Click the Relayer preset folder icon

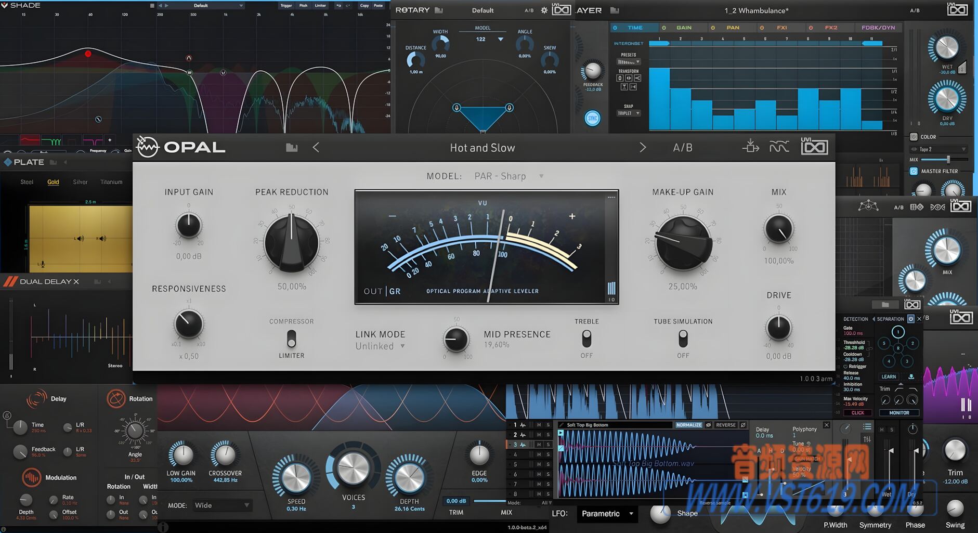click(x=614, y=10)
